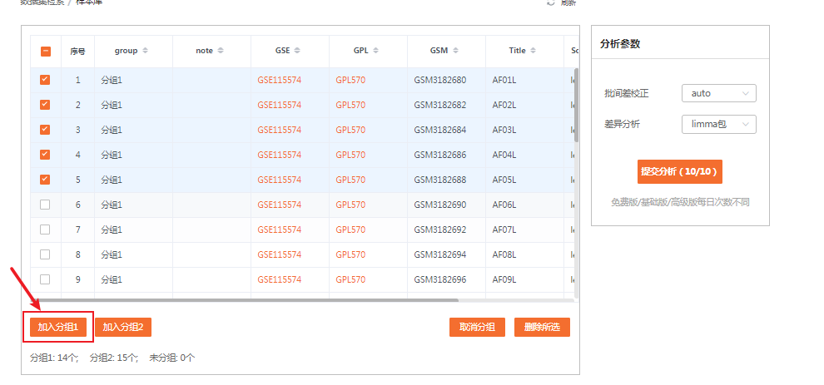Select cell GSM3182690

tap(439, 205)
